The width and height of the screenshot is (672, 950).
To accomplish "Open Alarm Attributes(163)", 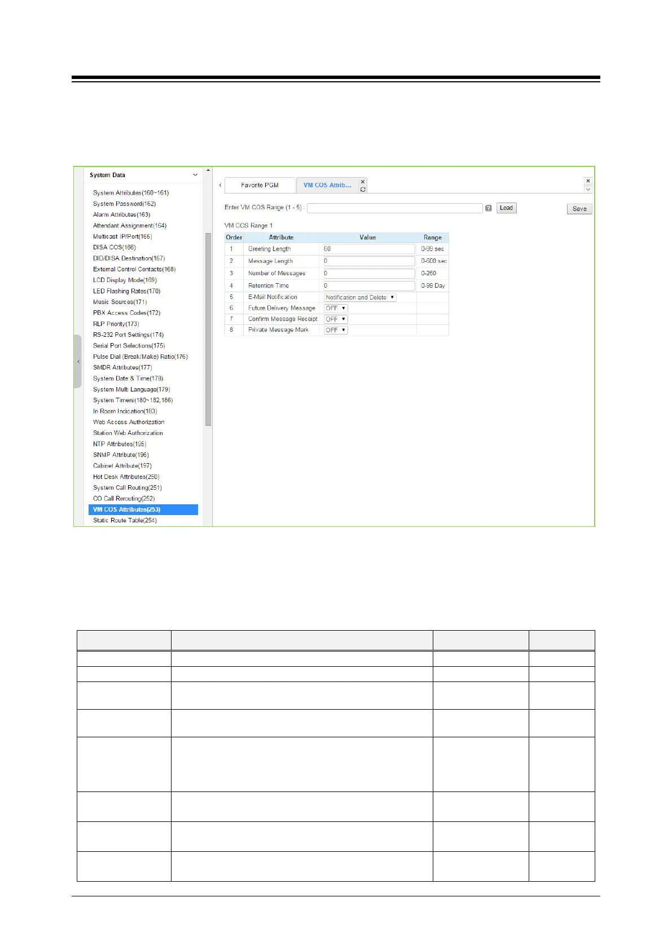I will (121, 214).
